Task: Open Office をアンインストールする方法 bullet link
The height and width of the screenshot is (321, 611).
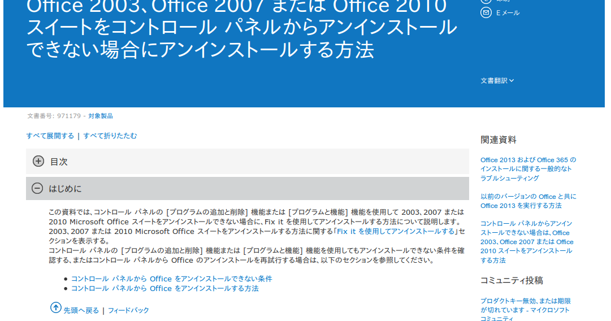Action: click(165, 289)
